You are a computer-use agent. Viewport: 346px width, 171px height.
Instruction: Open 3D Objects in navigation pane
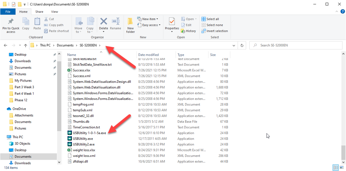click(x=23, y=143)
